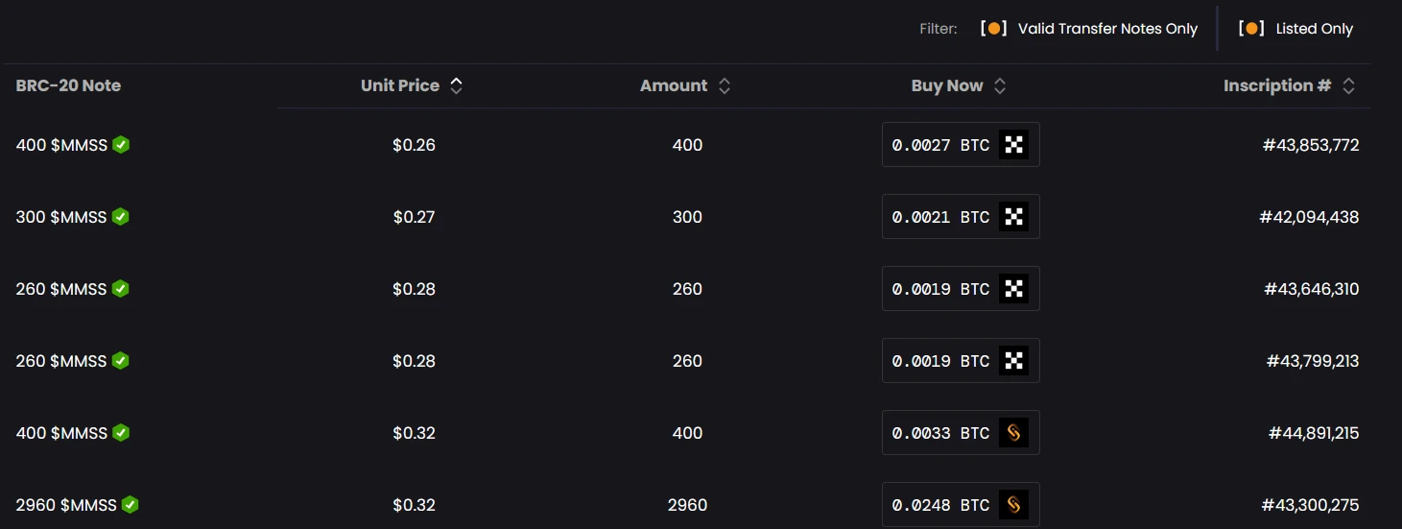Open inscription #43,799,213 link
The height and width of the screenshot is (529, 1402).
pyautogui.click(x=1313, y=361)
